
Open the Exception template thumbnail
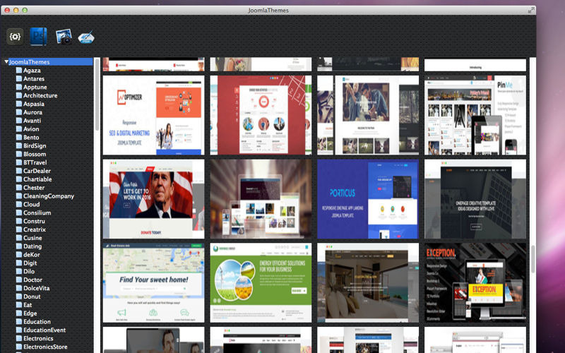[475, 283]
